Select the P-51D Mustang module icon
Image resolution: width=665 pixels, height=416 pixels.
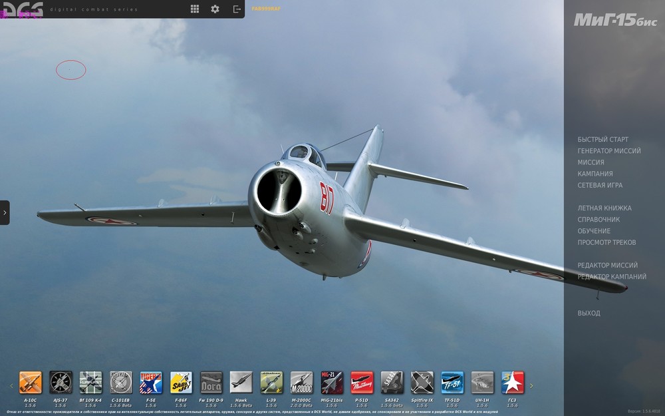pyautogui.click(x=362, y=383)
